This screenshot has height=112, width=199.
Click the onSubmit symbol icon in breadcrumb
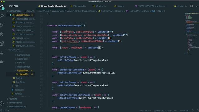pyautogui.click(x=153, y=11)
